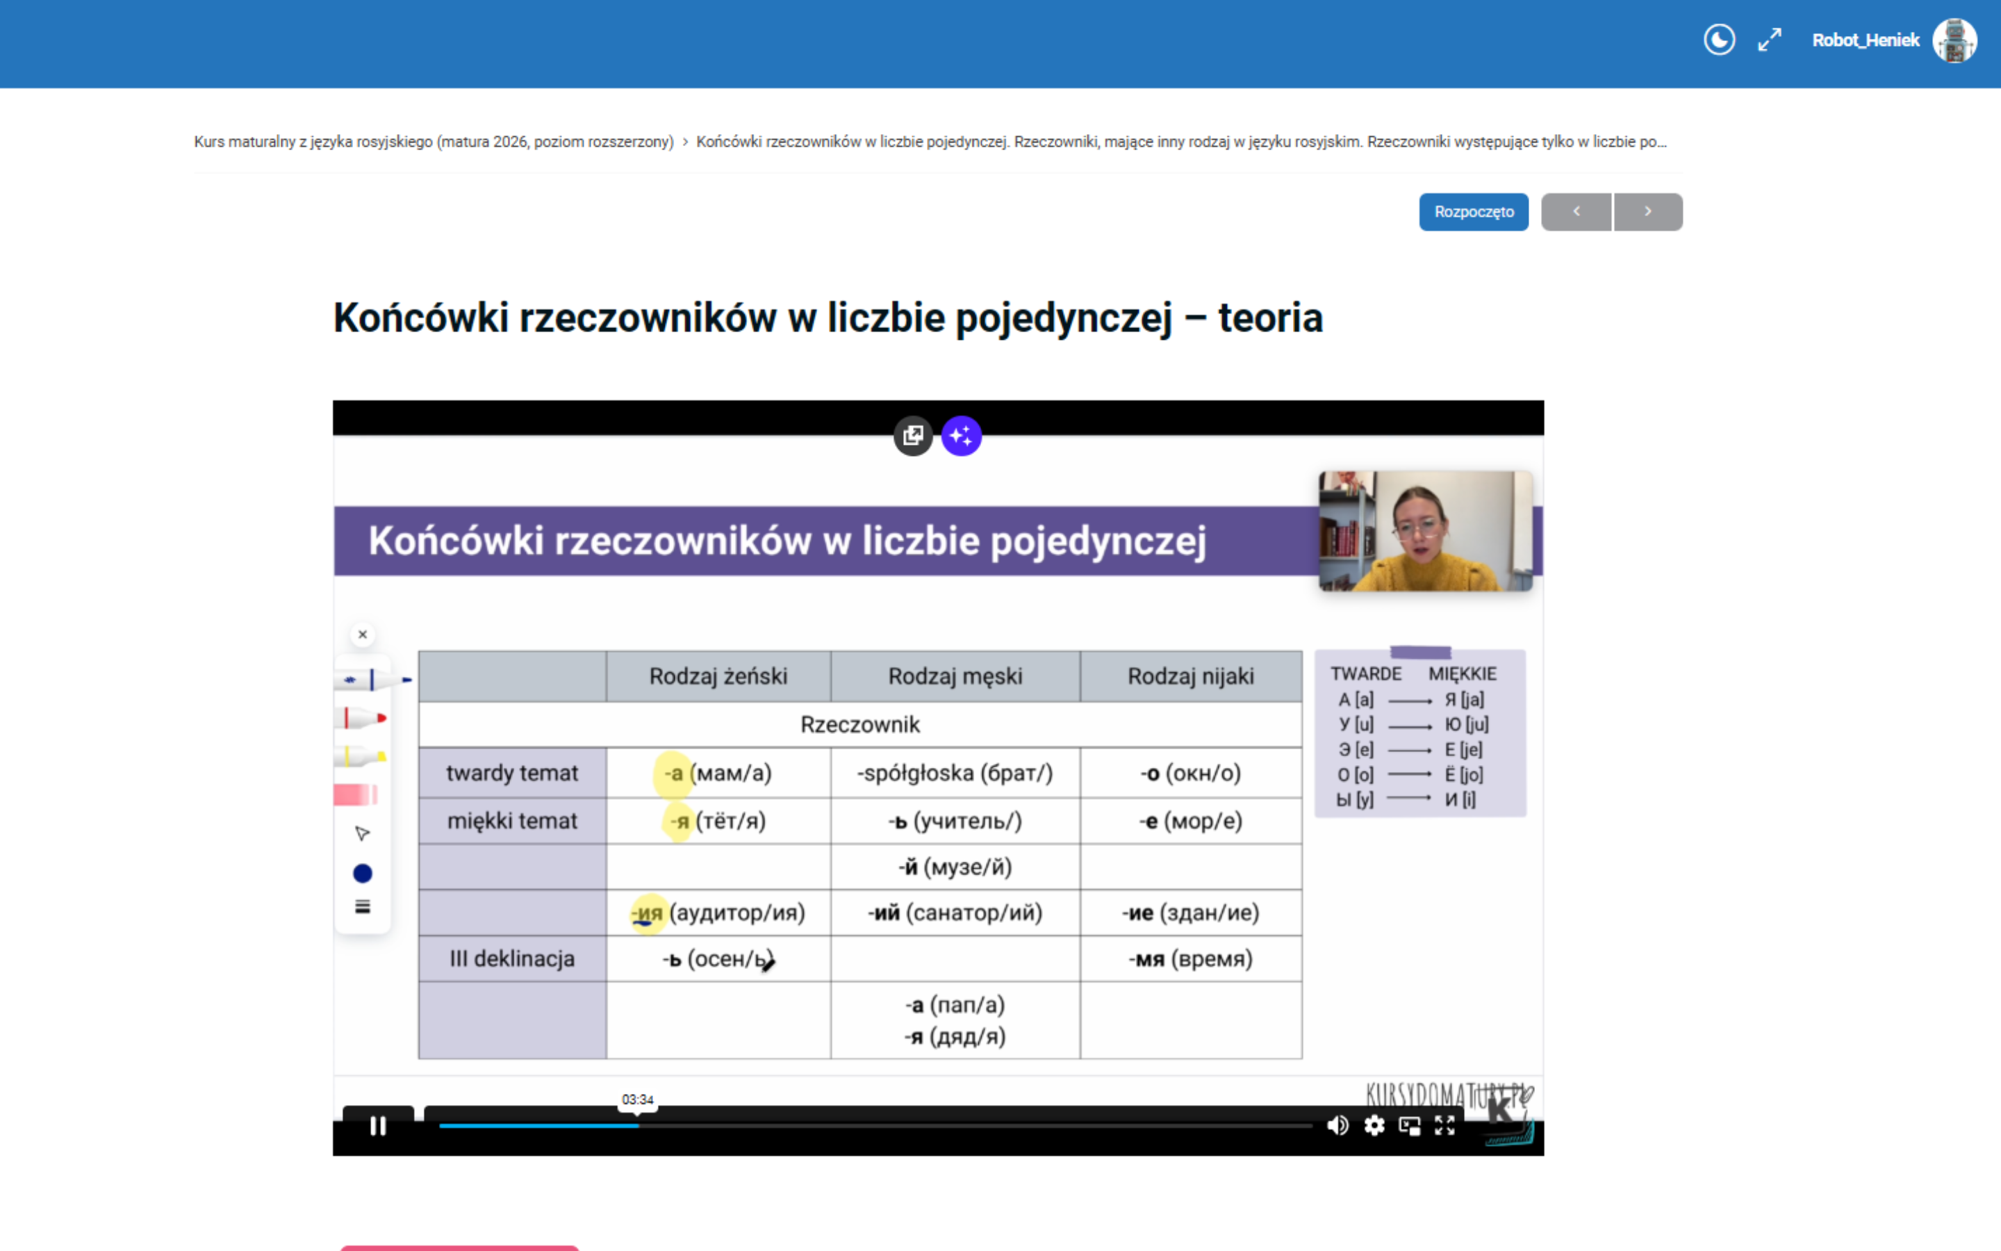2001x1251 pixels.
Task: Select the pink eraser tool
Action: pyautogui.click(x=356, y=795)
